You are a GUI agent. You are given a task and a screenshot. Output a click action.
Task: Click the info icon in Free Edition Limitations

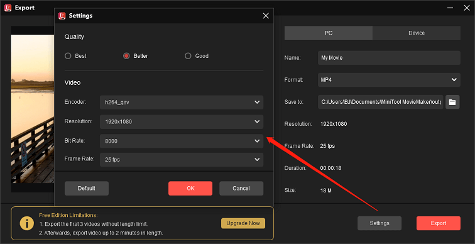pyautogui.click(x=26, y=224)
